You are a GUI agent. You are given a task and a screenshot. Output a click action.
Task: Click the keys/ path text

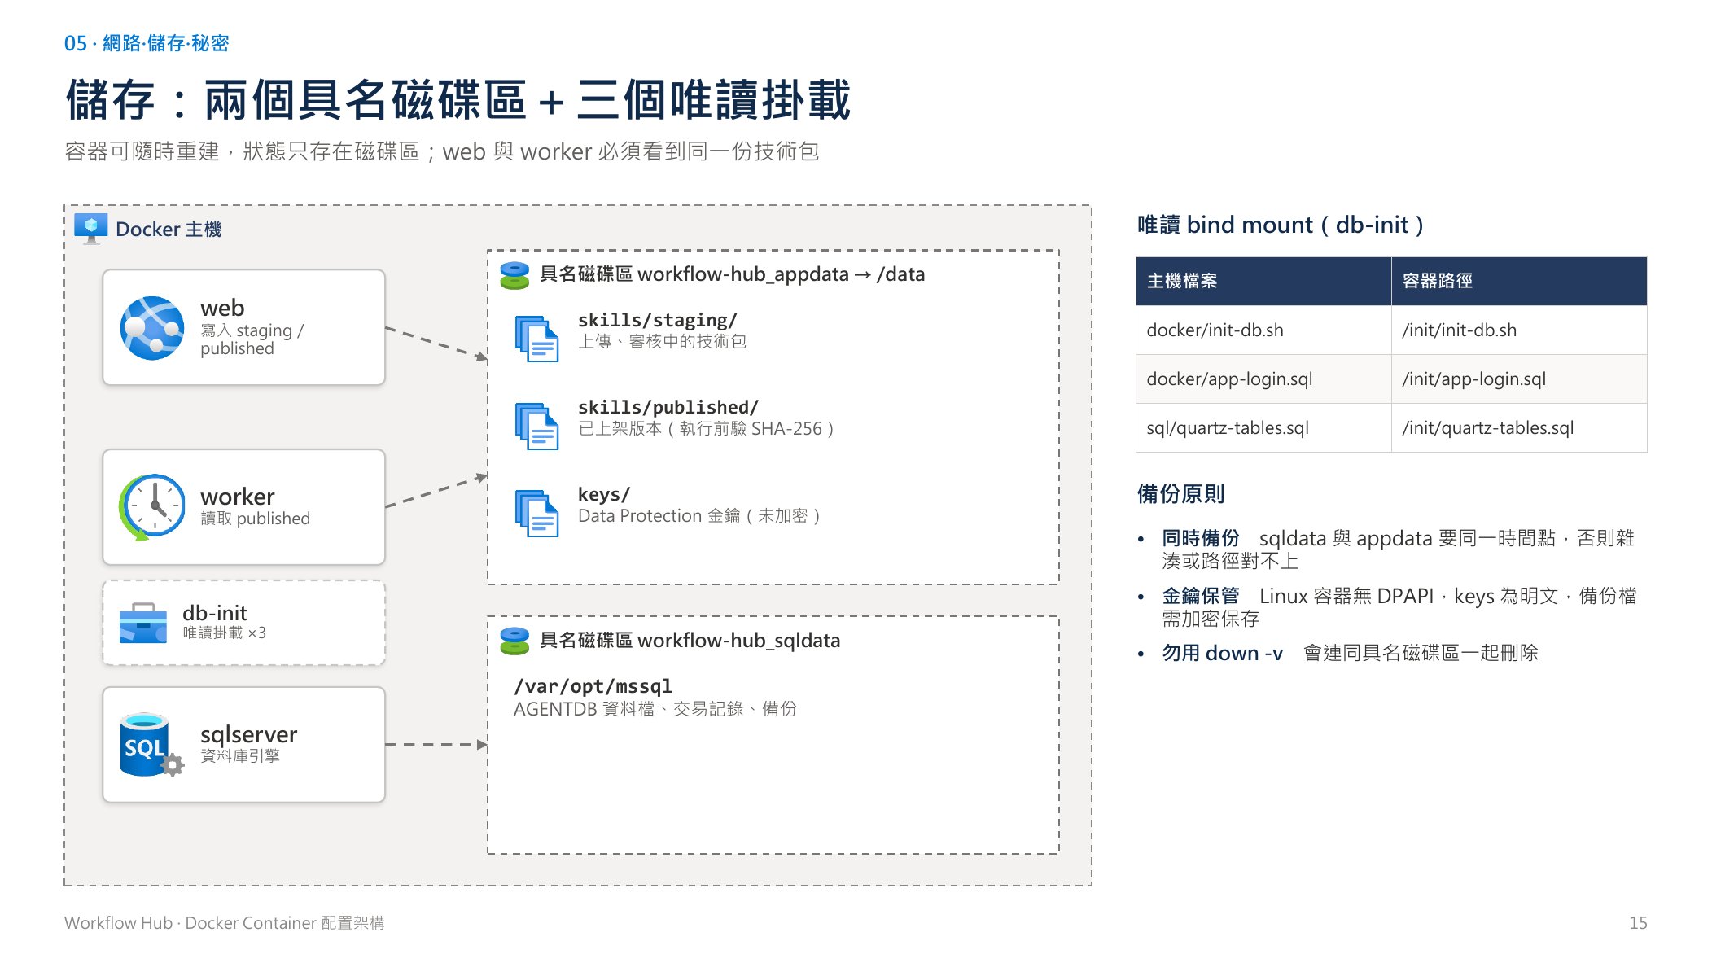(x=603, y=494)
